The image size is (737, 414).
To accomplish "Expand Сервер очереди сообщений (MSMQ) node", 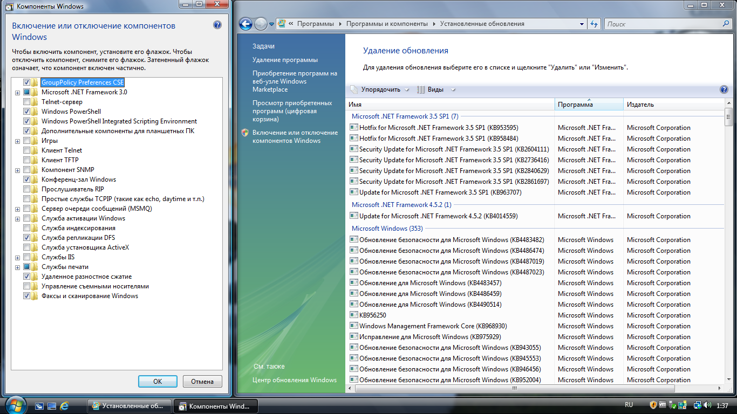I will pos(18,209).
